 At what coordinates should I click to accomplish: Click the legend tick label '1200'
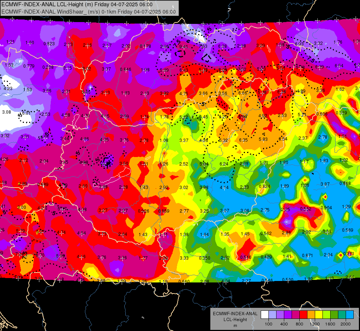(x=314, y=324)
